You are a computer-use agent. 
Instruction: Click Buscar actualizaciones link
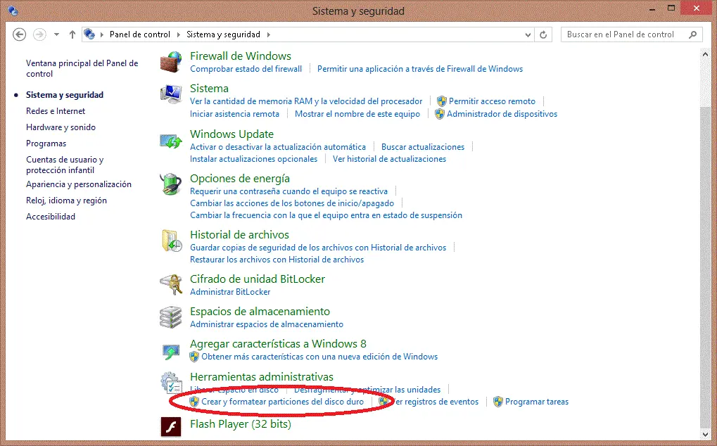pos(422,147)
